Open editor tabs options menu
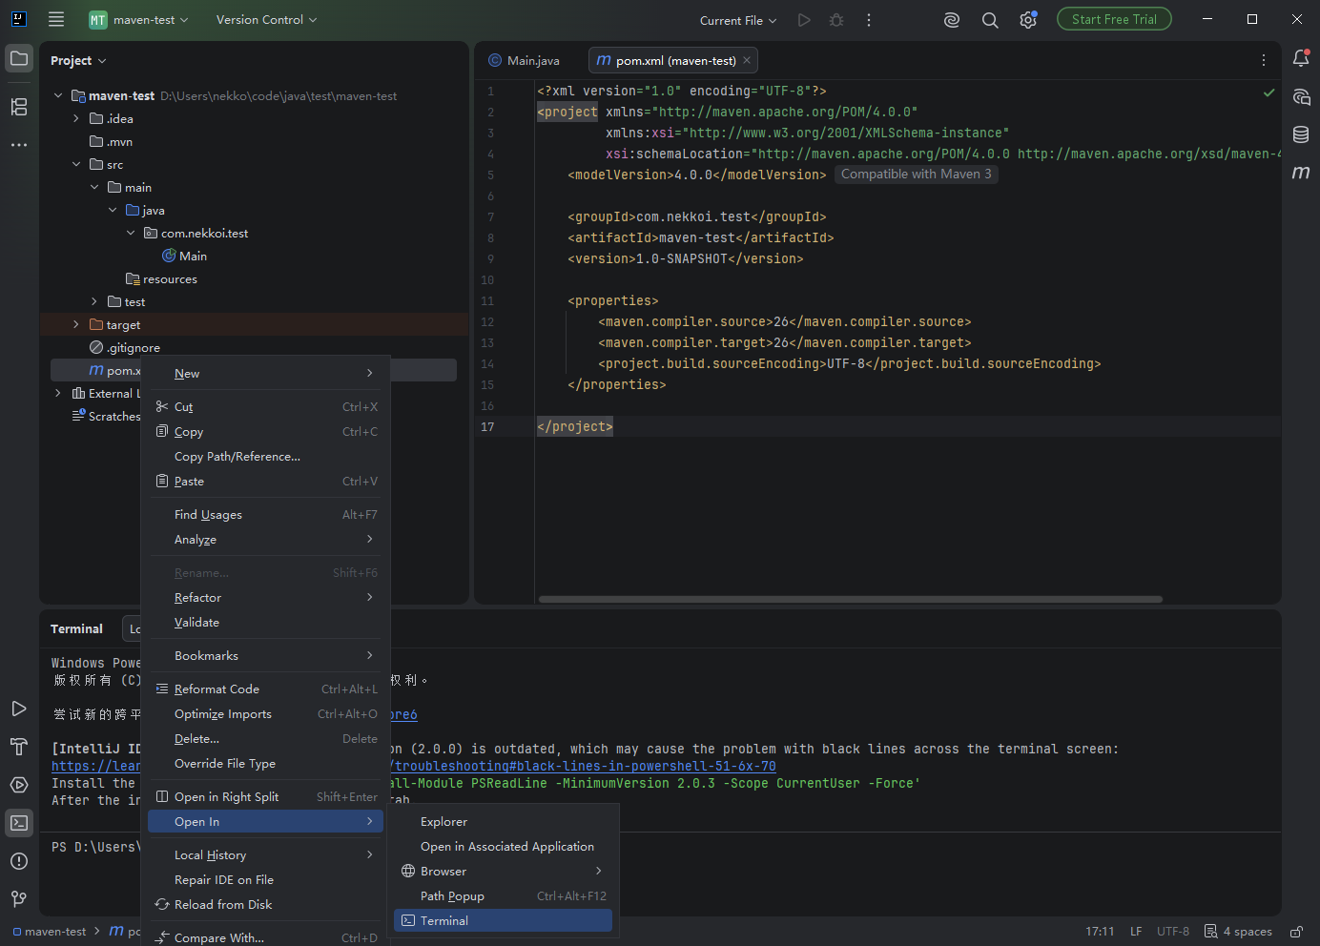The image size is (1320, 946). [1264, 60]
